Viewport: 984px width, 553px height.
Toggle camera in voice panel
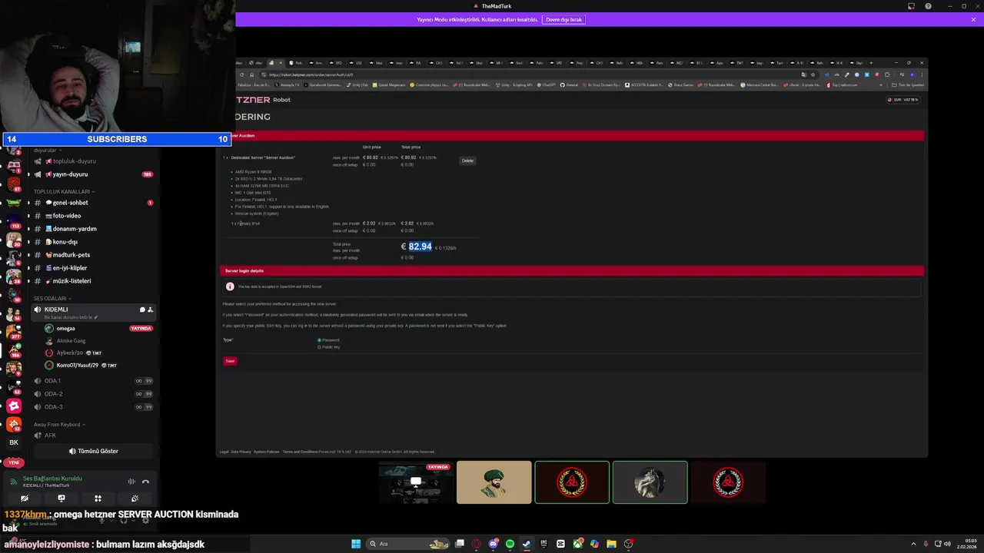click(x=25, y=498)
